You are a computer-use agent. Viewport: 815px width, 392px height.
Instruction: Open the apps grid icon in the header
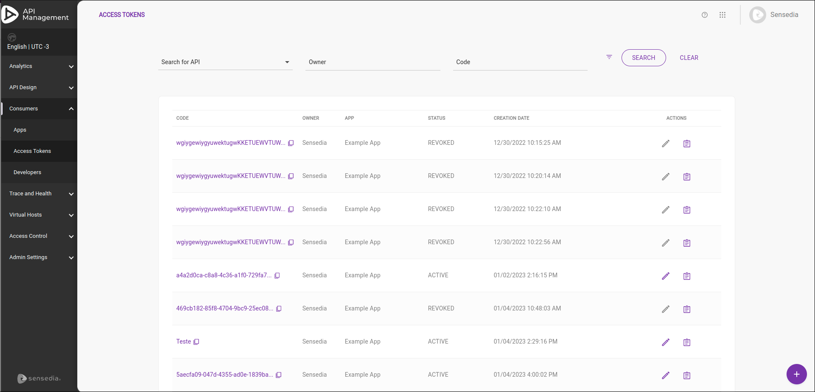pyautogui.click(x=723, y=14)
